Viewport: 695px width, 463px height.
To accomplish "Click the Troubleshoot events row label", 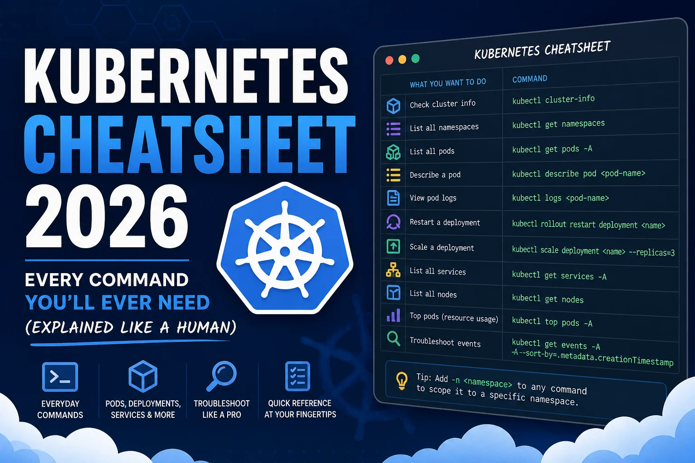I will click(445, 342).
